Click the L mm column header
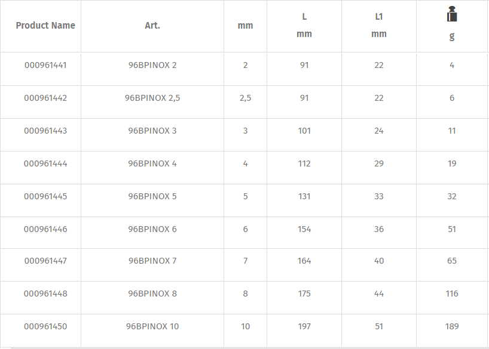 pos(304,26)
